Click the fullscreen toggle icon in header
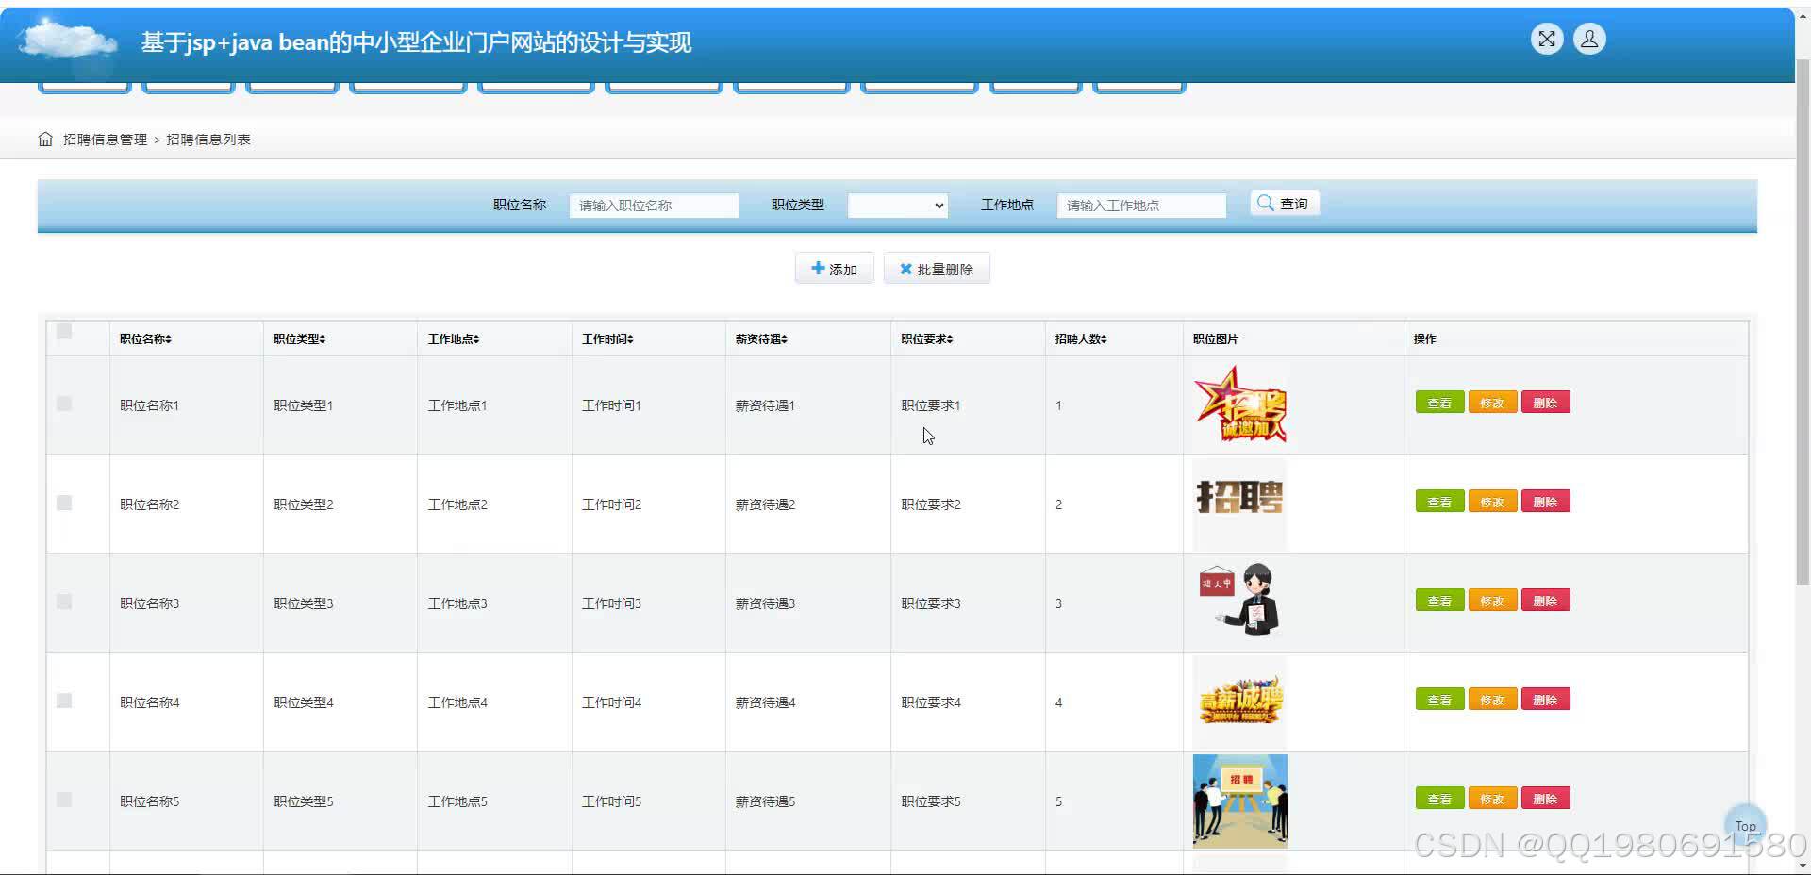Viewport: 1811px width, 875px height. coord(1547,39)
